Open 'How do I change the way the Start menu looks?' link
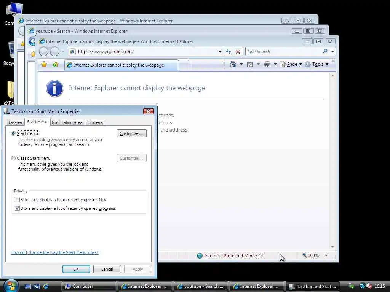 (x=54, y=252)
